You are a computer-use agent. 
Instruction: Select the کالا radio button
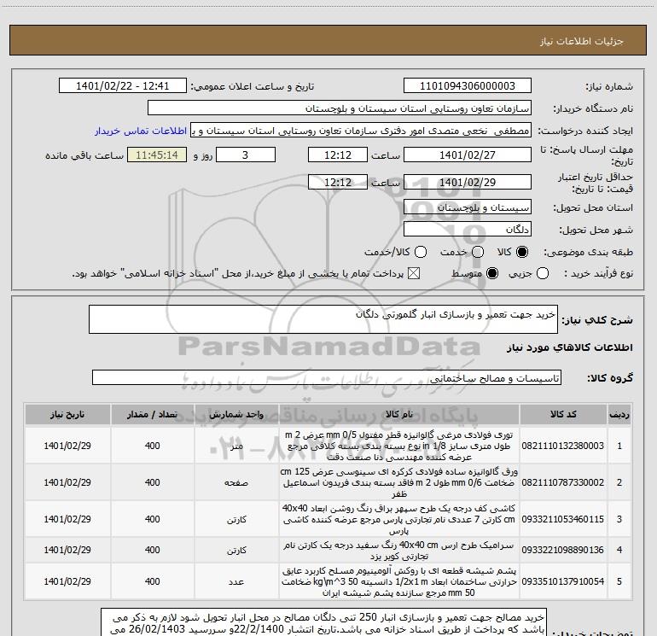(522, 252)
